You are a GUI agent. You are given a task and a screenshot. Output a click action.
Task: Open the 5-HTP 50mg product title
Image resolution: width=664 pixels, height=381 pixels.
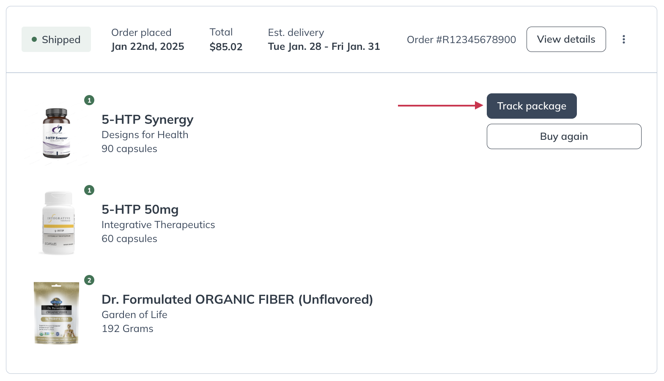coord(140,210)
